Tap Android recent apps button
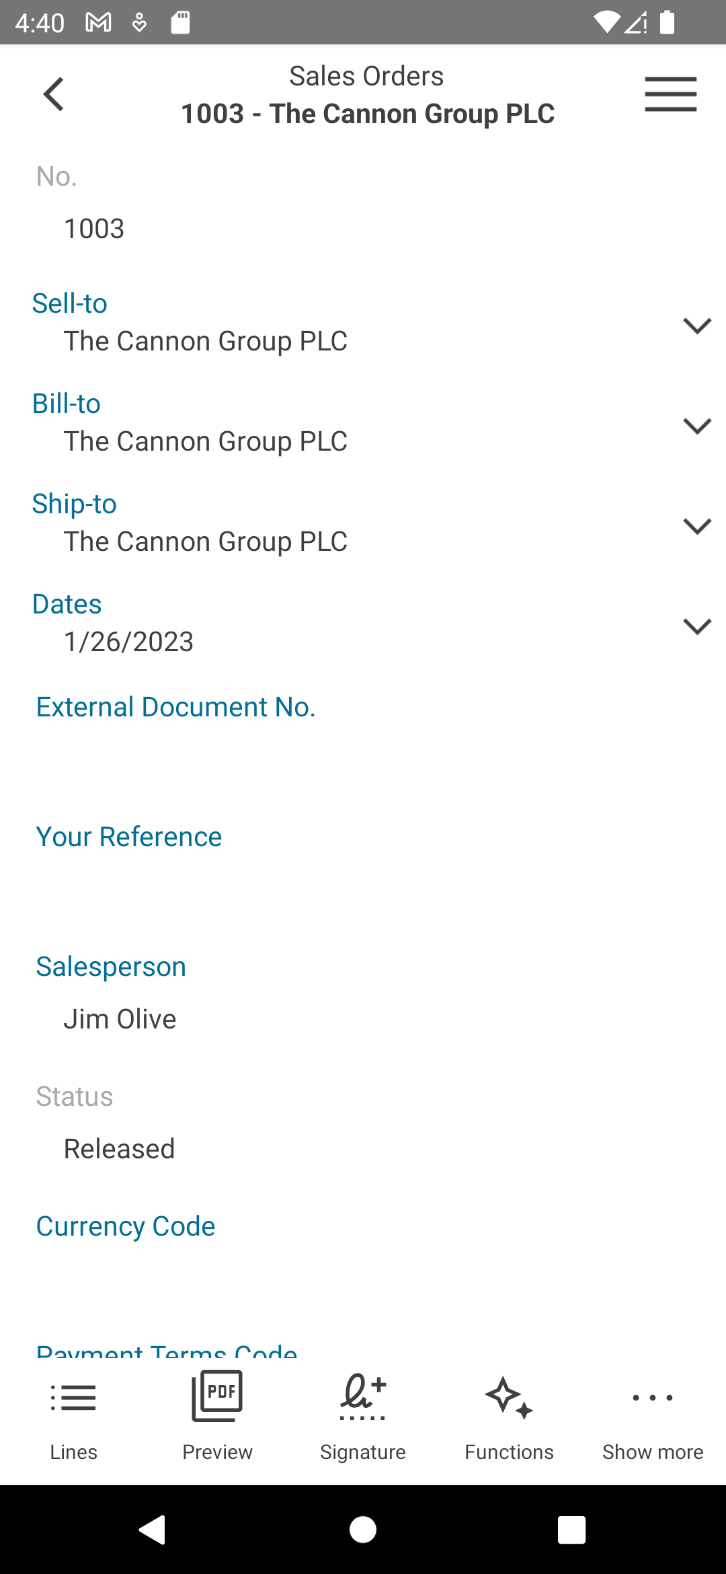Screen dimensions: 726x1574 pos(572,1530)
